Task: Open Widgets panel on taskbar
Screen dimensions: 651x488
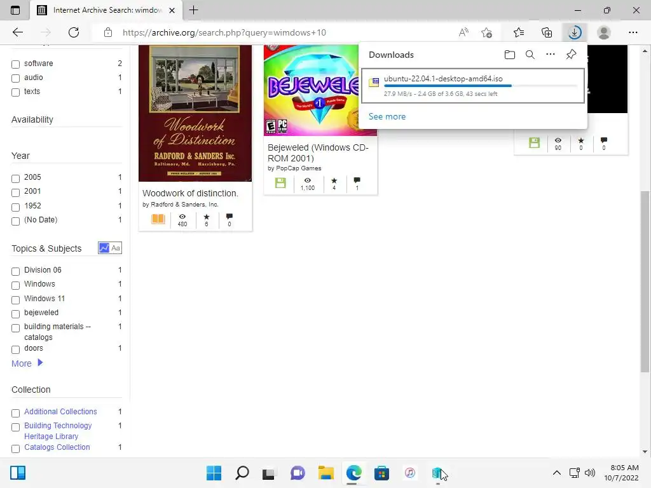Action: [x=18, y=473]
